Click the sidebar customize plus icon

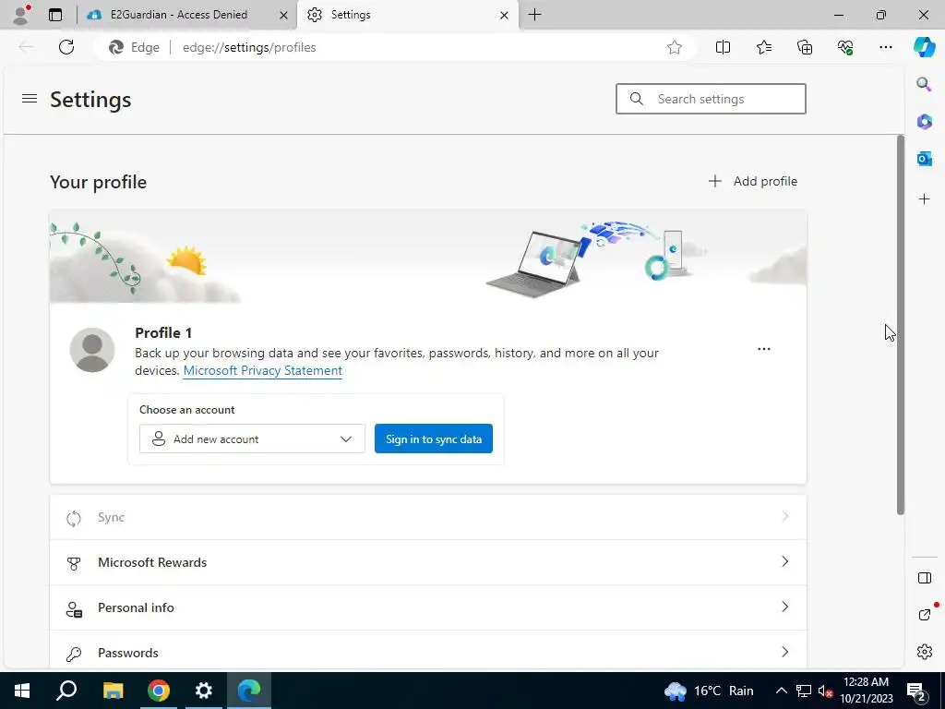point(924,199)
